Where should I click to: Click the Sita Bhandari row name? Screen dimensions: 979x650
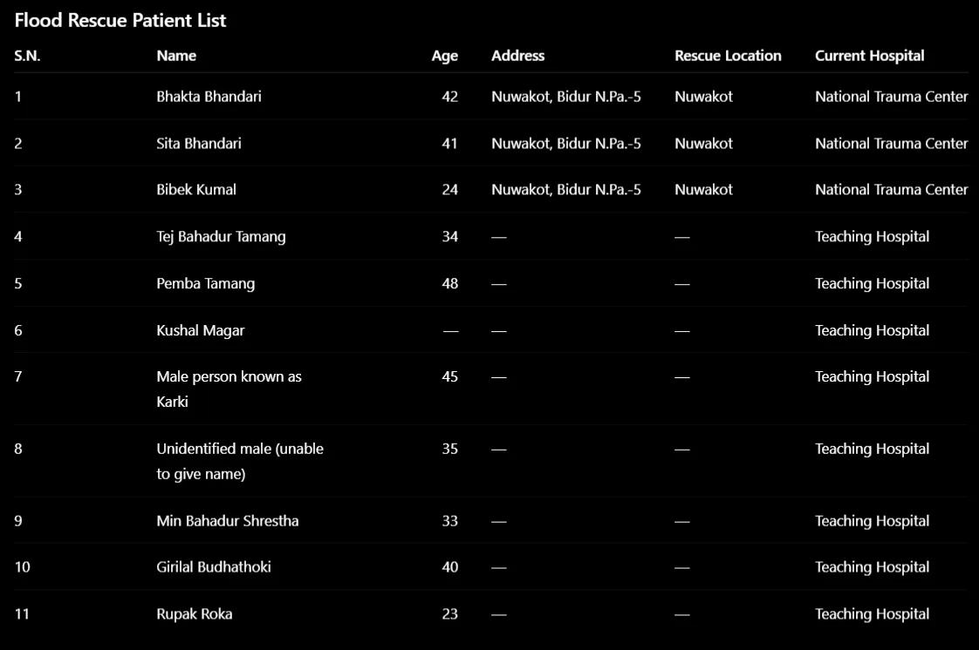(199, 144)
